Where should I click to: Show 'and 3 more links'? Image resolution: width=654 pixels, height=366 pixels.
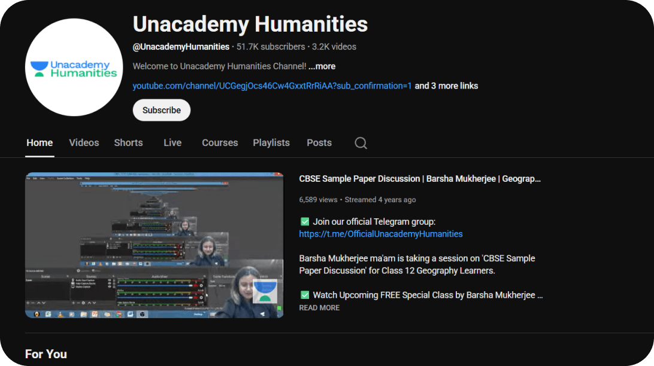point(446,86)
